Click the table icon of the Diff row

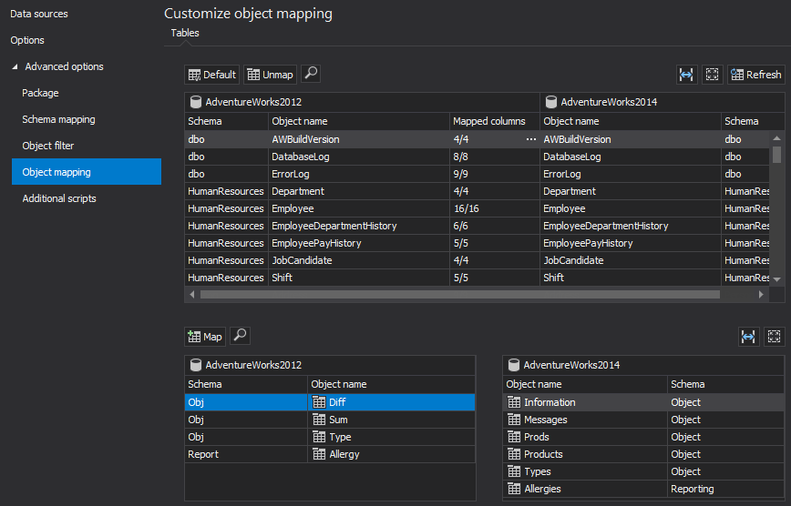coord(319,402)
